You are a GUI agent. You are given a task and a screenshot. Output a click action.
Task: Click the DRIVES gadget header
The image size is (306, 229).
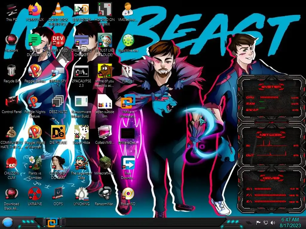coord(271,178)
